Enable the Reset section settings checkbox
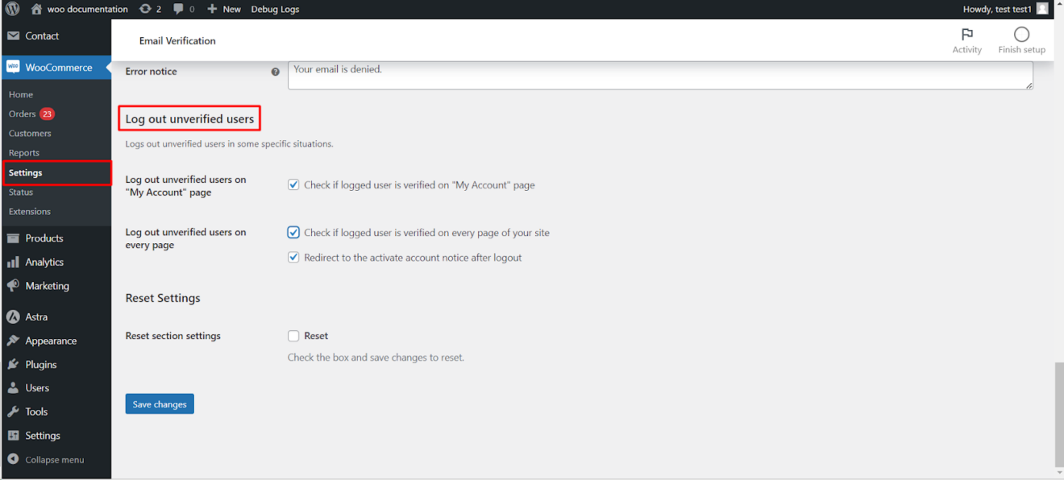1064x480 pixels. tap(293, 336)
